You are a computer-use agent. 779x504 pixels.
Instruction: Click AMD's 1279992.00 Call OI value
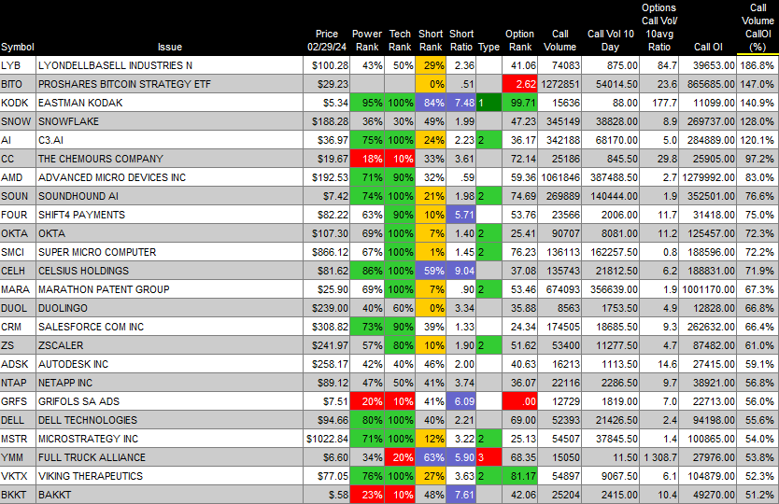[708, 177]
